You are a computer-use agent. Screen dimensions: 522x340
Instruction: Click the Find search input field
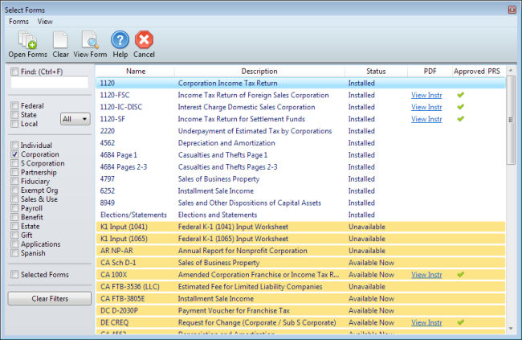pyautogui.click(x=49, y=82)
